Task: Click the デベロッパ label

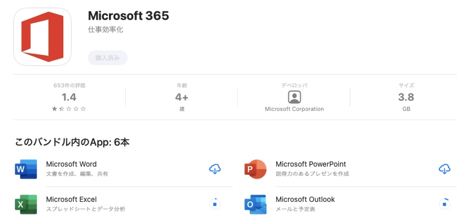Action: [x=294, y=85]
